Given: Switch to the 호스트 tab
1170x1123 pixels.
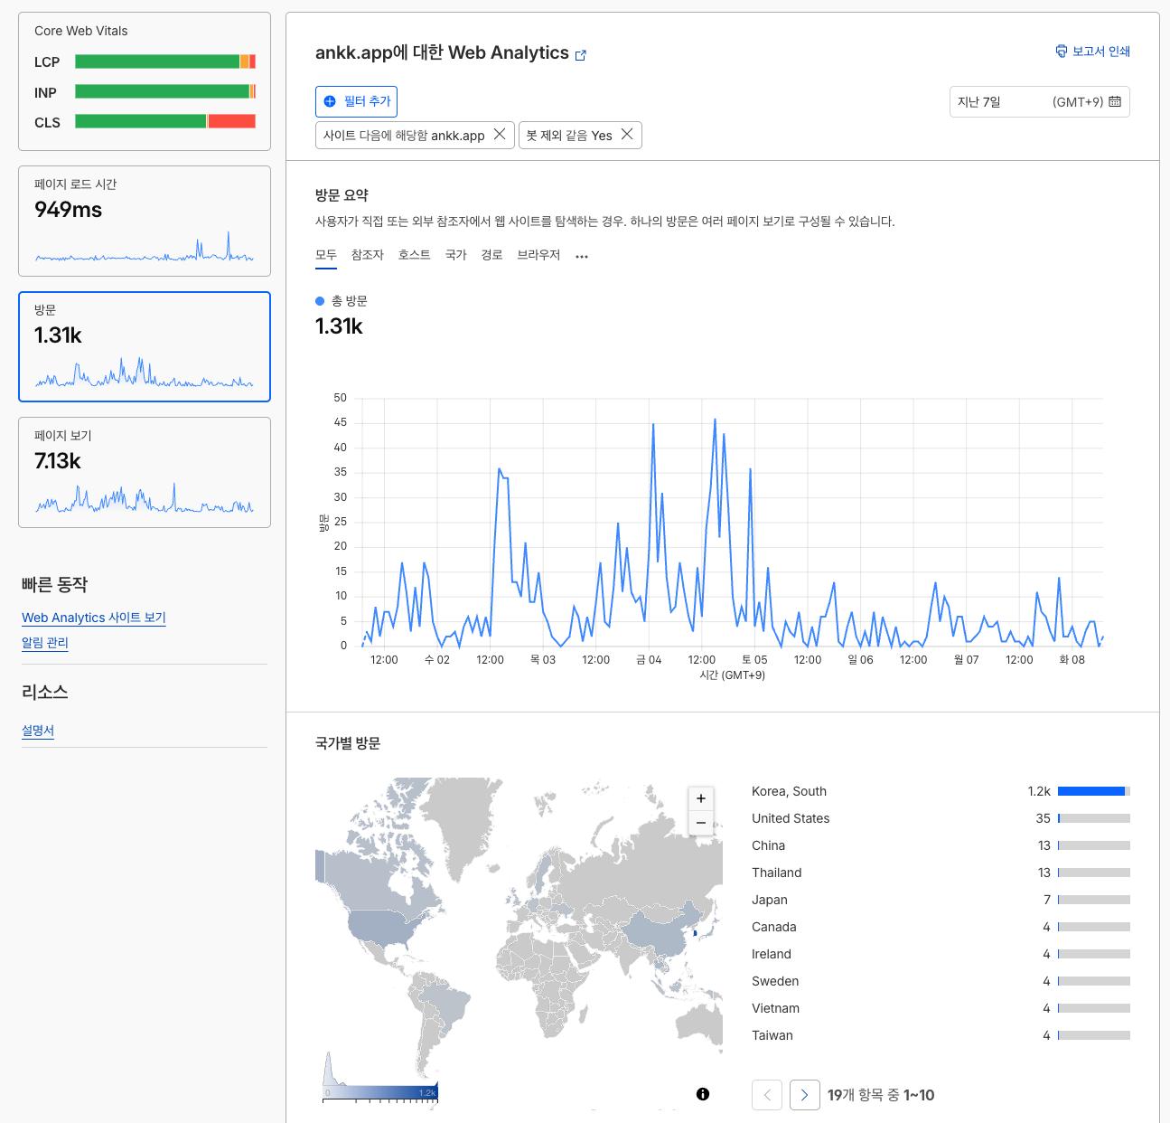Looking at the screenshot, I should pos(415,255).
